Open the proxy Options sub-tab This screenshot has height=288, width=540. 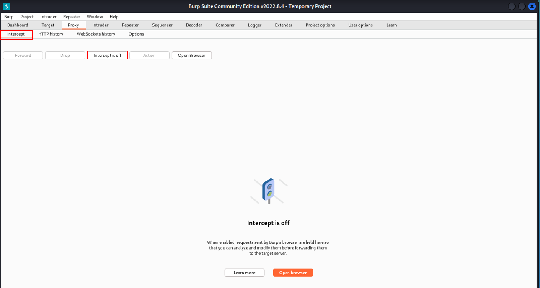tap(136, 34)
